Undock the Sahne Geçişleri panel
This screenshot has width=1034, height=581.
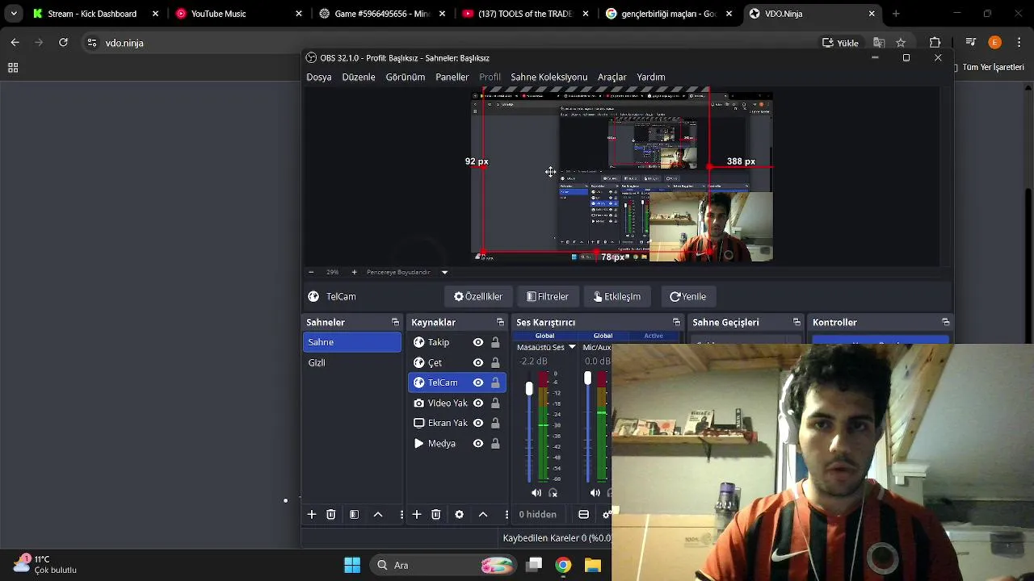797,322
